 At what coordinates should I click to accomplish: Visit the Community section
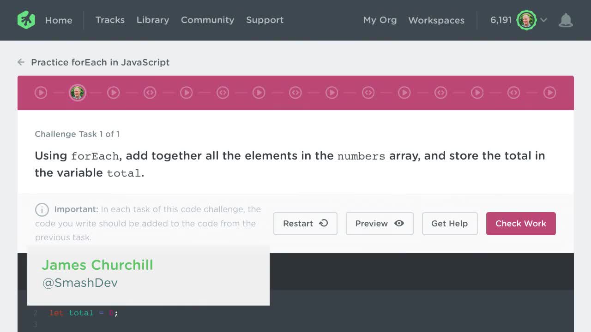(207, 20)
